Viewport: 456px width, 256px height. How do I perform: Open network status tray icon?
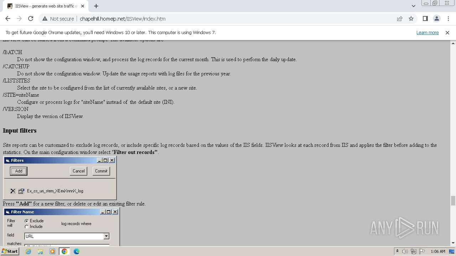coord(414,251)
